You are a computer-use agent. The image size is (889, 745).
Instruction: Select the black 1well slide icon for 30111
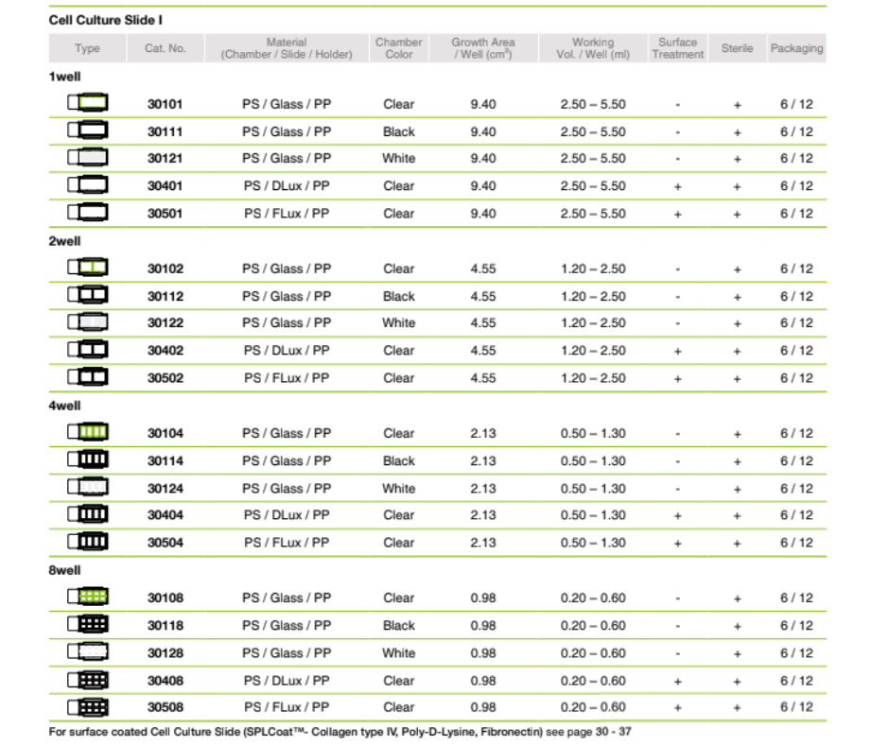click(87, 130)
